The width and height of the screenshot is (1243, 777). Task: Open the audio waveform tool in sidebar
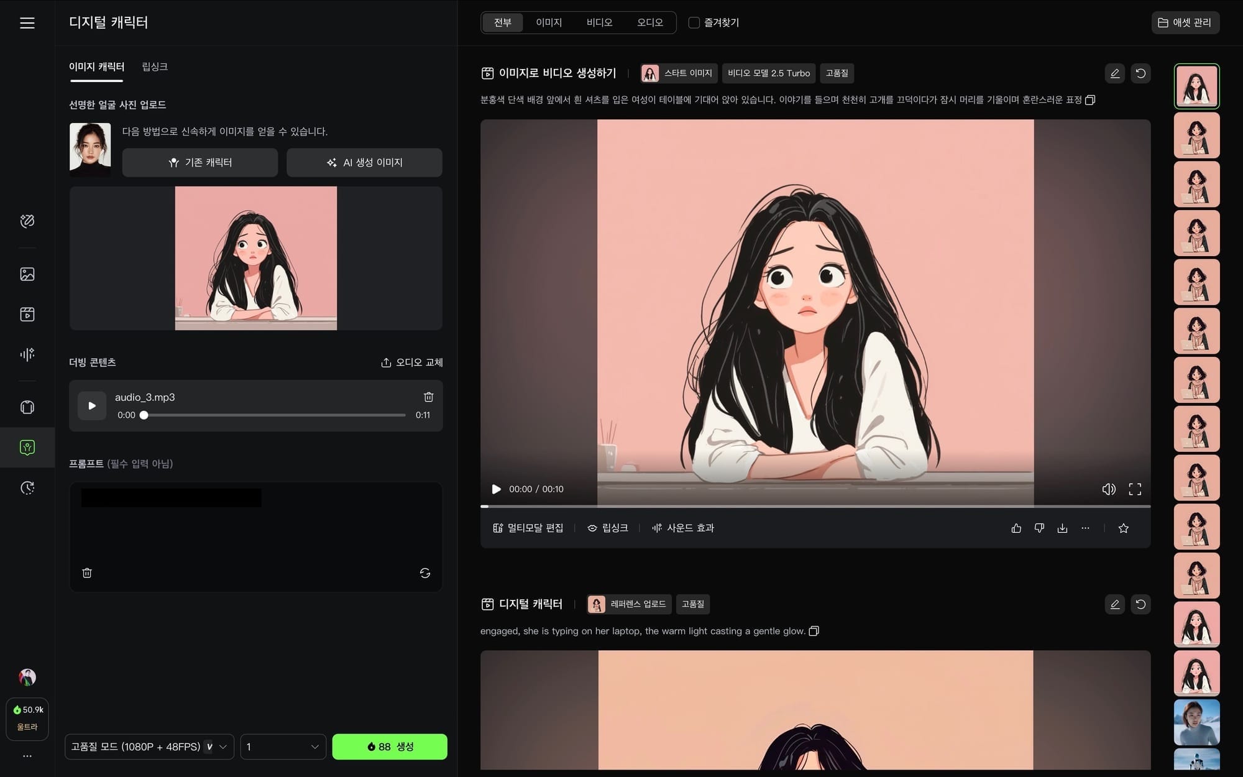[27, 354]
